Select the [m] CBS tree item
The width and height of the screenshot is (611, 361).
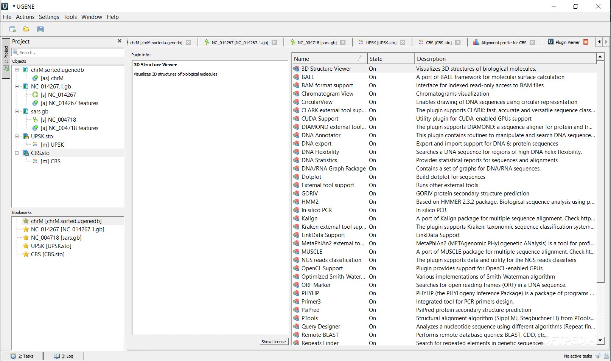point(50,161)
